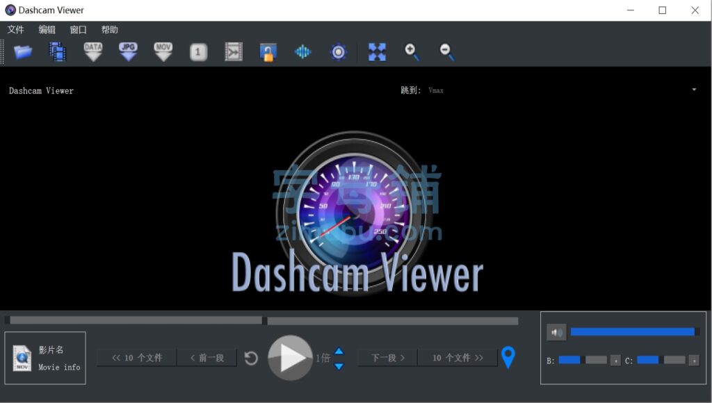
Task: Click the movie timeline progress bar
Action: (x=261, y=321)
